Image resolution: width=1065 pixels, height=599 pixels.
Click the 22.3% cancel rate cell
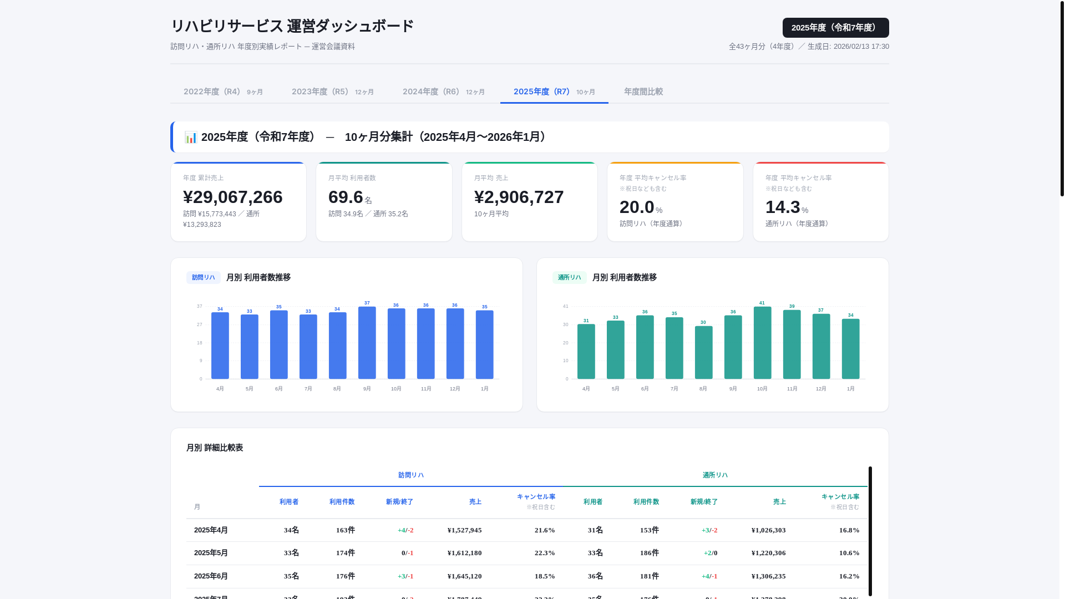(x=545, y=553)
